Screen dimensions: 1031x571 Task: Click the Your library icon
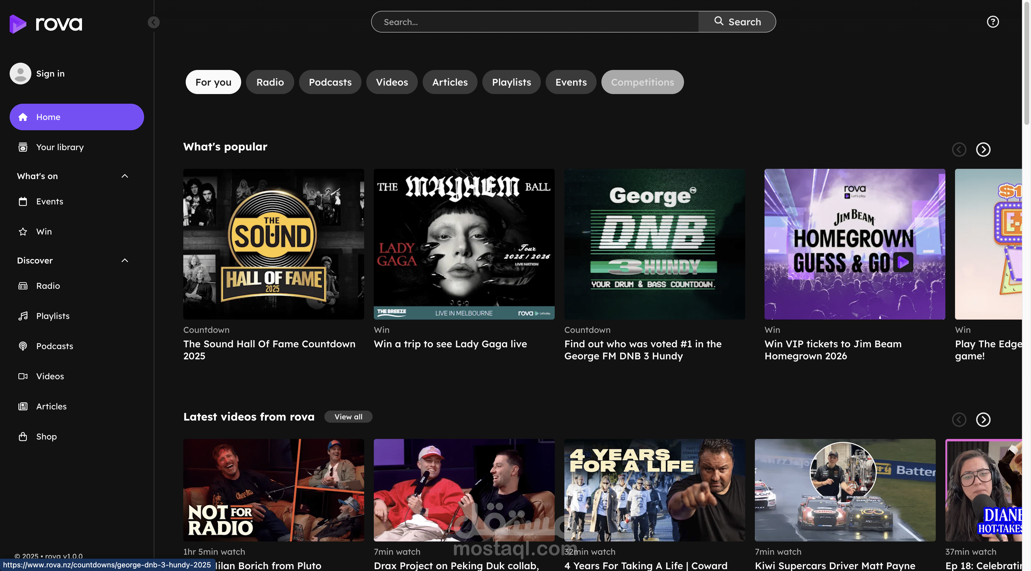[23, 147]
